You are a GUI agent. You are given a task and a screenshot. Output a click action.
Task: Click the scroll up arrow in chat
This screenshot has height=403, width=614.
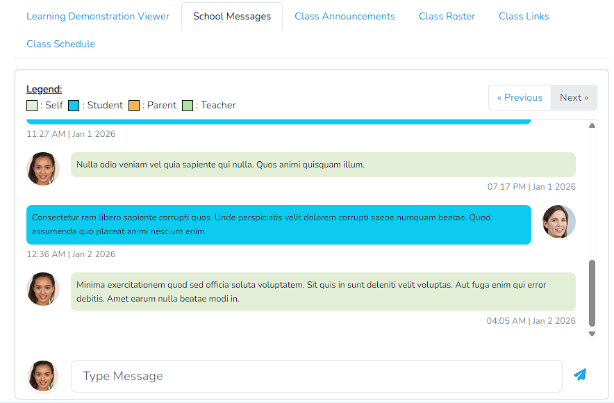tap(592, 126)
